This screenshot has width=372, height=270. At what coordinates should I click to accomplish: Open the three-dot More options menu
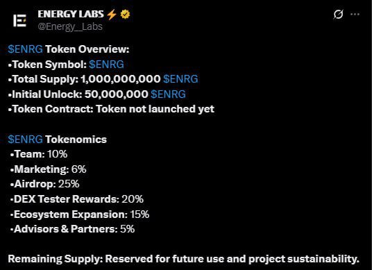pos(355,15)
